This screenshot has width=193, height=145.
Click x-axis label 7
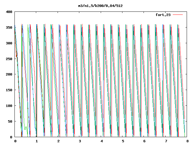pos(166,141)
